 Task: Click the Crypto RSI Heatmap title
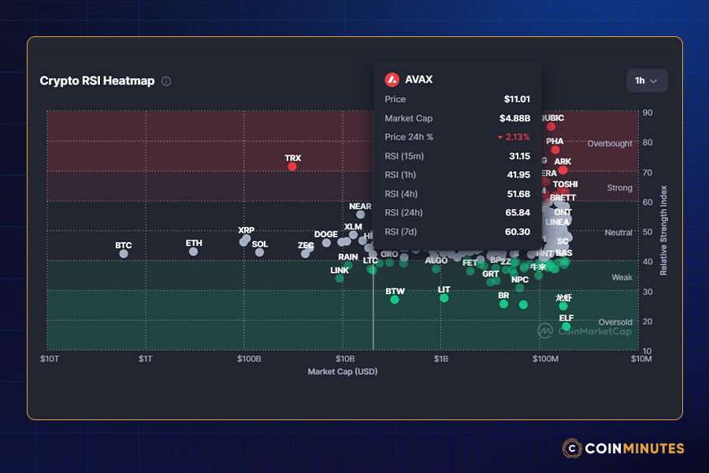pyautogui.click(x=97, y=81)
